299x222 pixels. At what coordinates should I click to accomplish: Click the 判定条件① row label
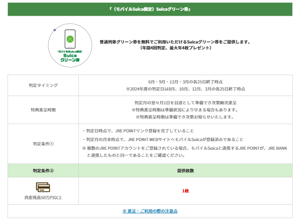tap(43, 144)
